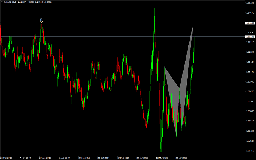Click the 18 Sep 2019 date on the time axis
Image resolution: width=256 pixels, height=160 pixels.
pos(84,158)
